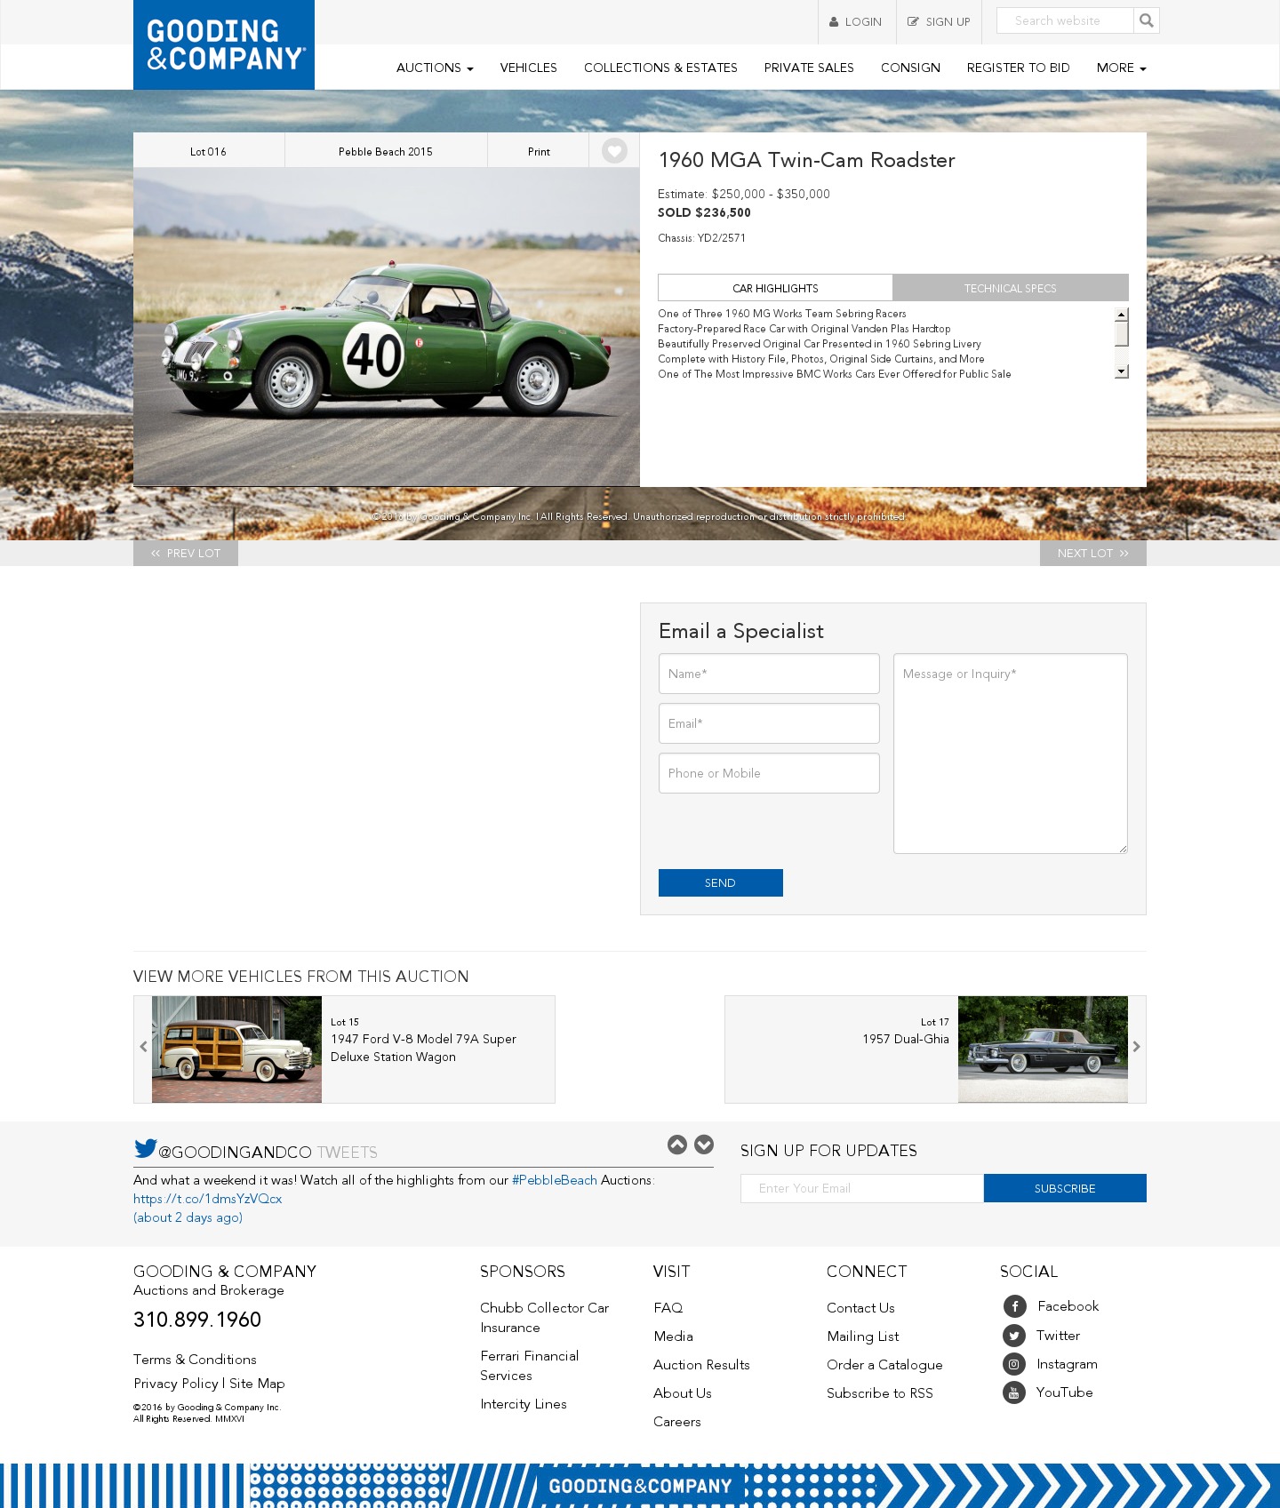1280x1508 pixels.
Task: Open the 1957 Dual-Ghia thumbnail
Action: click(x=1043, y=1049)
